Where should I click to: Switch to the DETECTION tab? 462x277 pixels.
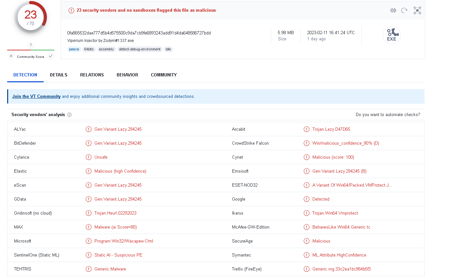25,75
